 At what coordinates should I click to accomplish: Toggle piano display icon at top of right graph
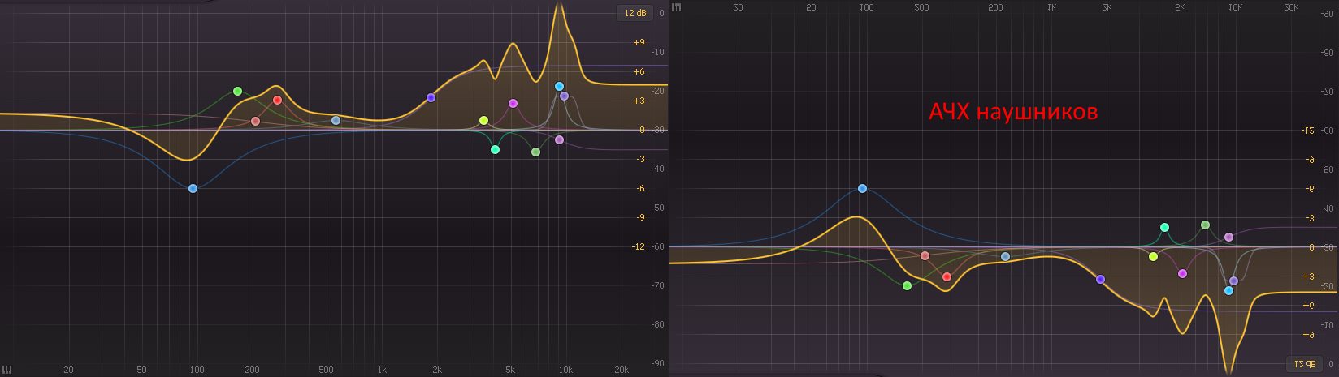(677, 7)
